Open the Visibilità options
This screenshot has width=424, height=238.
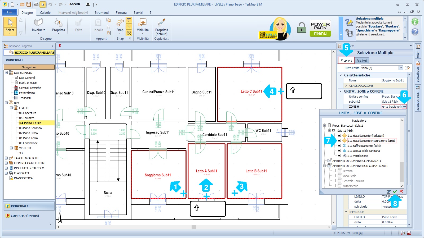coord(143,26)
